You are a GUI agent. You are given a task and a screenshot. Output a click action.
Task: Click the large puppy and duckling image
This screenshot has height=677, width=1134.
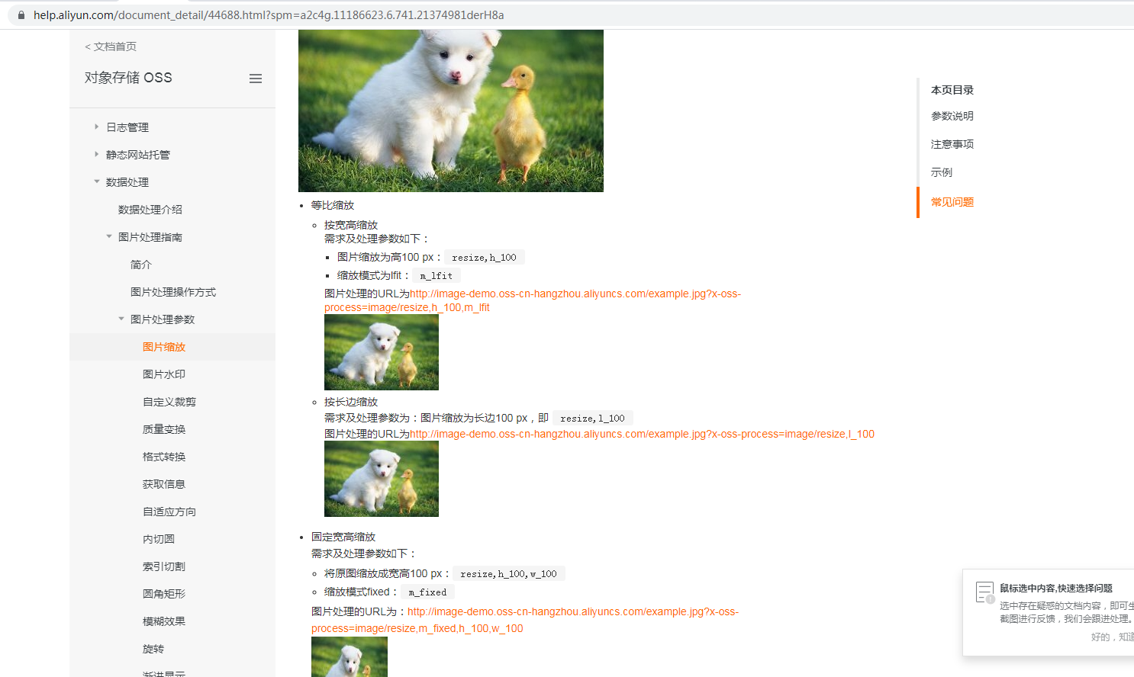(x=451, y=111)
